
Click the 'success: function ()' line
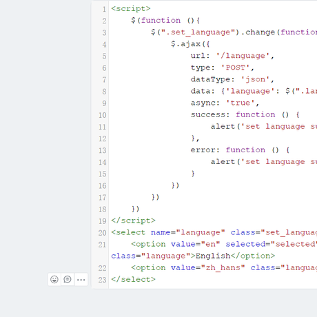coord(245,114)
